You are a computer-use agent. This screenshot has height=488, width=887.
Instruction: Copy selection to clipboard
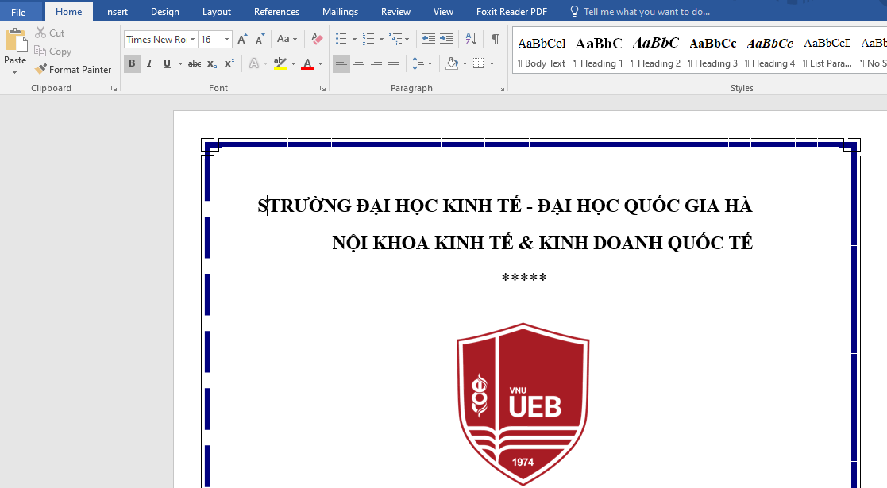pos(52,52)
